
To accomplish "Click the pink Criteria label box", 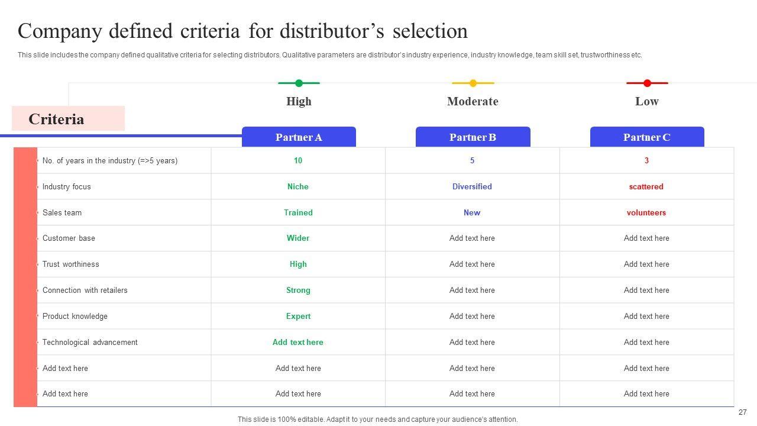I will (x=68, y=119).
